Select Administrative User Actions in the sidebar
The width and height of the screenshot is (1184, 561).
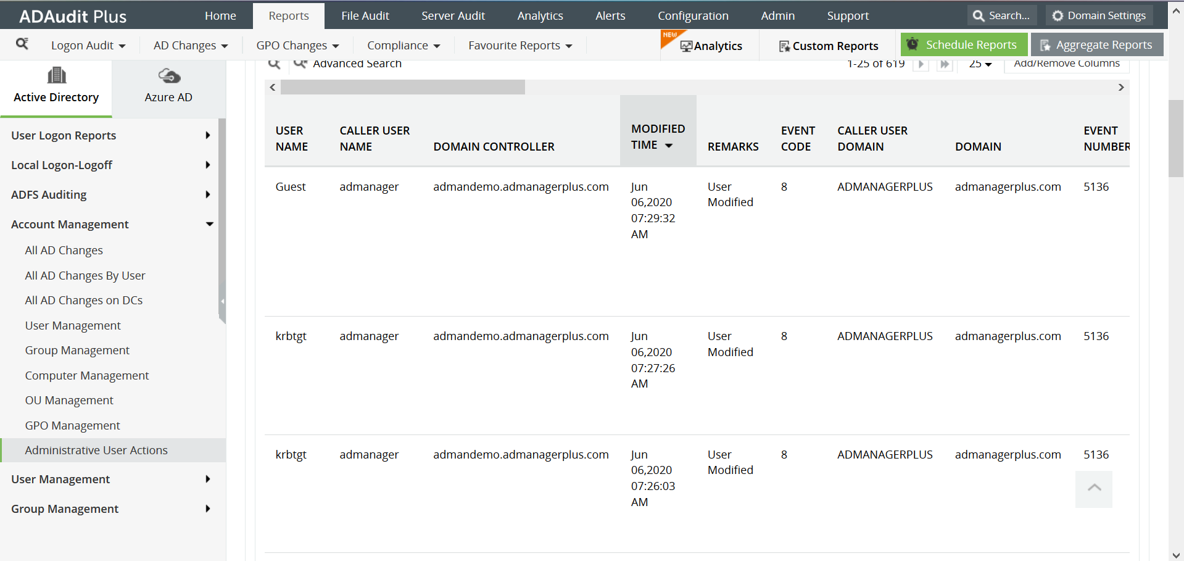click(x=113, y=451)
